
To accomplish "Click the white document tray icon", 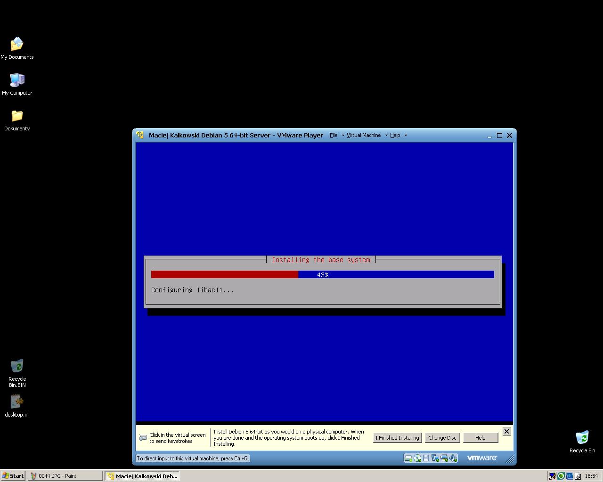I will tap(578, 476).
